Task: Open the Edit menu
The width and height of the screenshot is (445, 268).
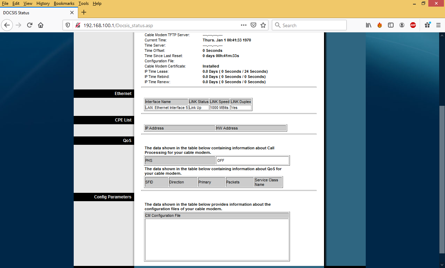Action: tap(16, 3)
